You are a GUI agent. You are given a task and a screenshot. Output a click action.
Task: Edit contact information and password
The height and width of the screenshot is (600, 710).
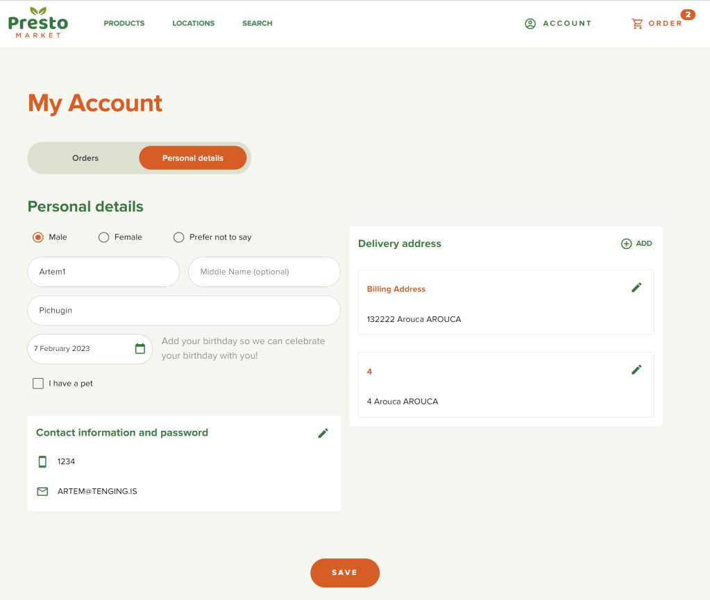point(323,433)
